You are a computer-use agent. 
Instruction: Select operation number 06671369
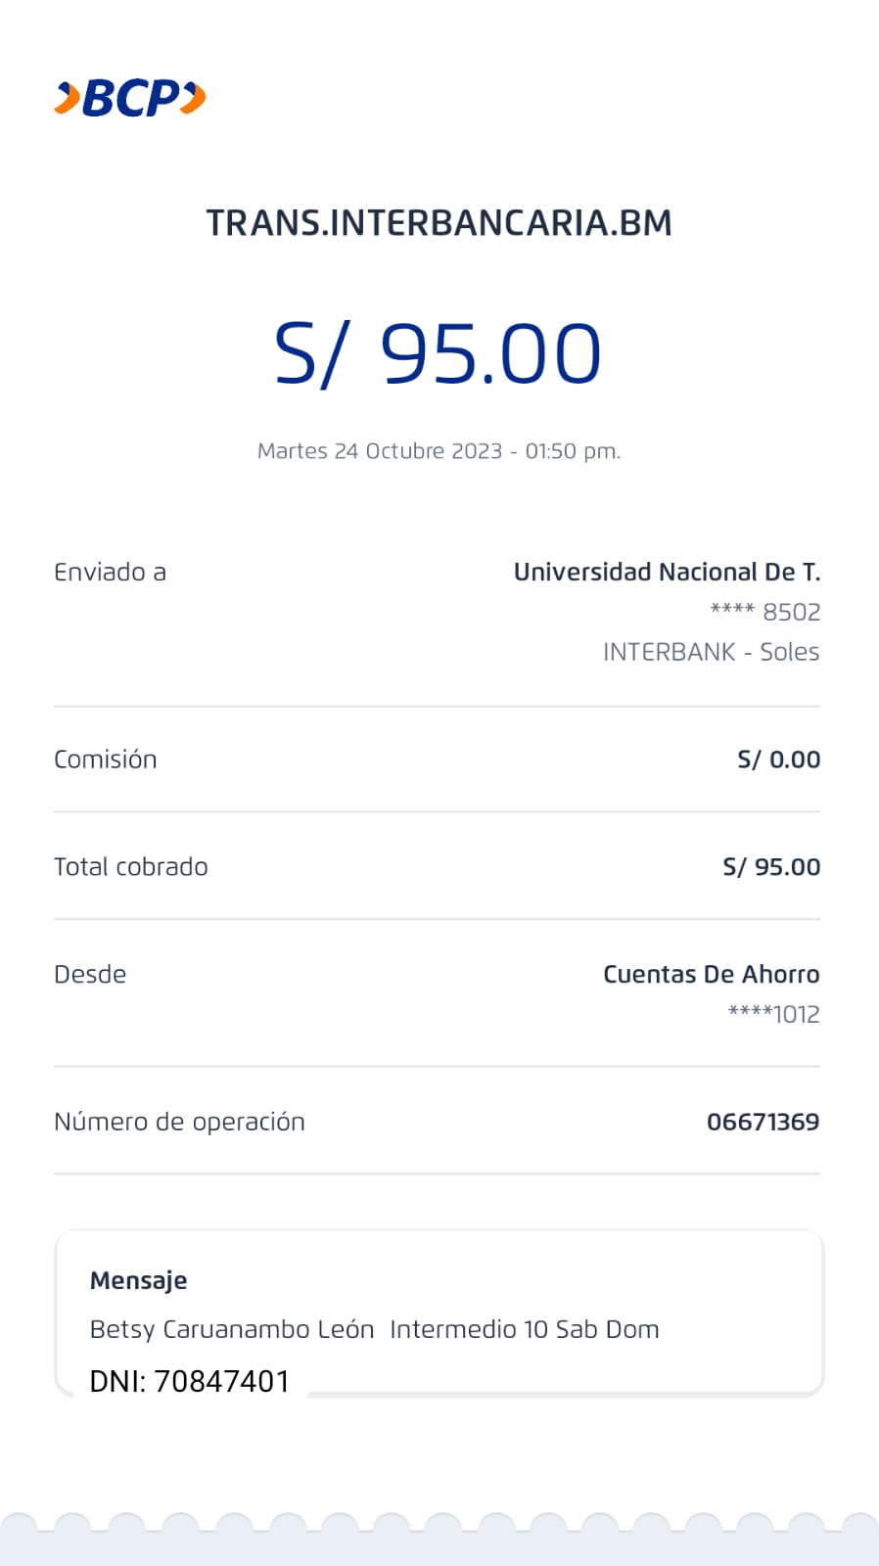click(x=763, y=1122)
